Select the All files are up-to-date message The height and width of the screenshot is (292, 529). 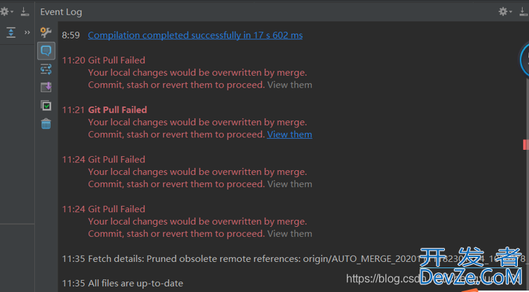[136, 283]
